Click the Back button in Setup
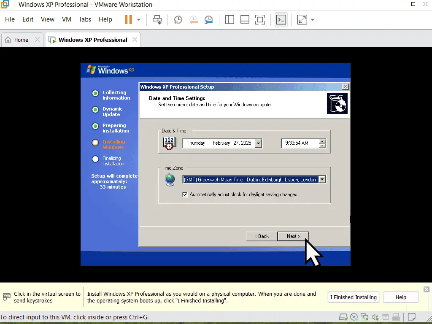The width and height of the screenshot is (432, 324). [262, 236]
